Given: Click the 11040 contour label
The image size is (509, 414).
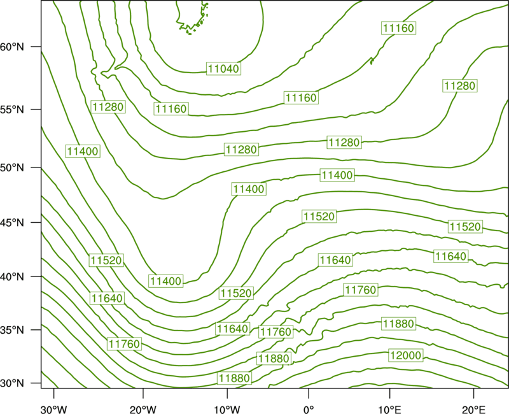Looking at the screenshot, I should [x=224, y=69].
